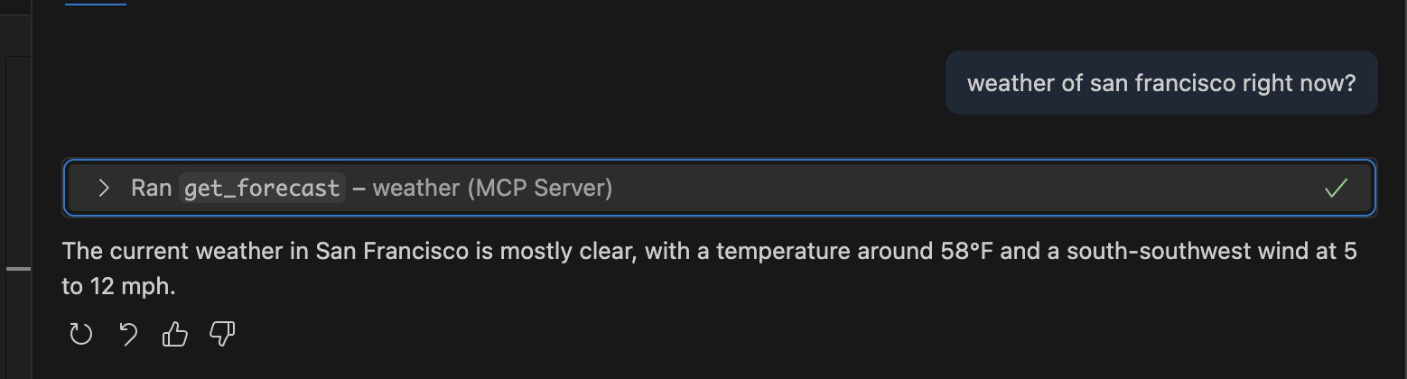Click "San Francisco" in the assistant response
1407x379 pixels.
point(391,251)
